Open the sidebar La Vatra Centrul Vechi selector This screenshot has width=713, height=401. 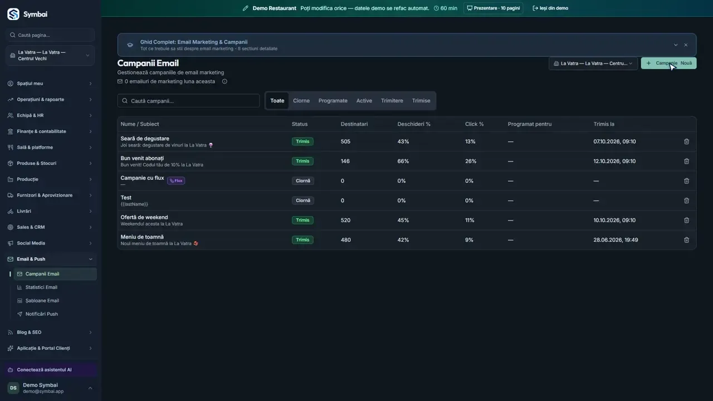50,56
